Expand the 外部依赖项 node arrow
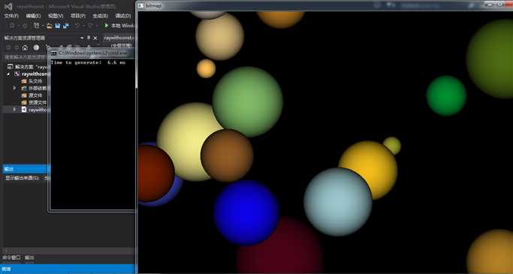The image size is (513, 274). 14,89
